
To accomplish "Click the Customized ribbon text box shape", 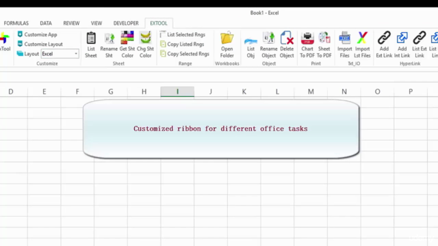I will (220, 129).
